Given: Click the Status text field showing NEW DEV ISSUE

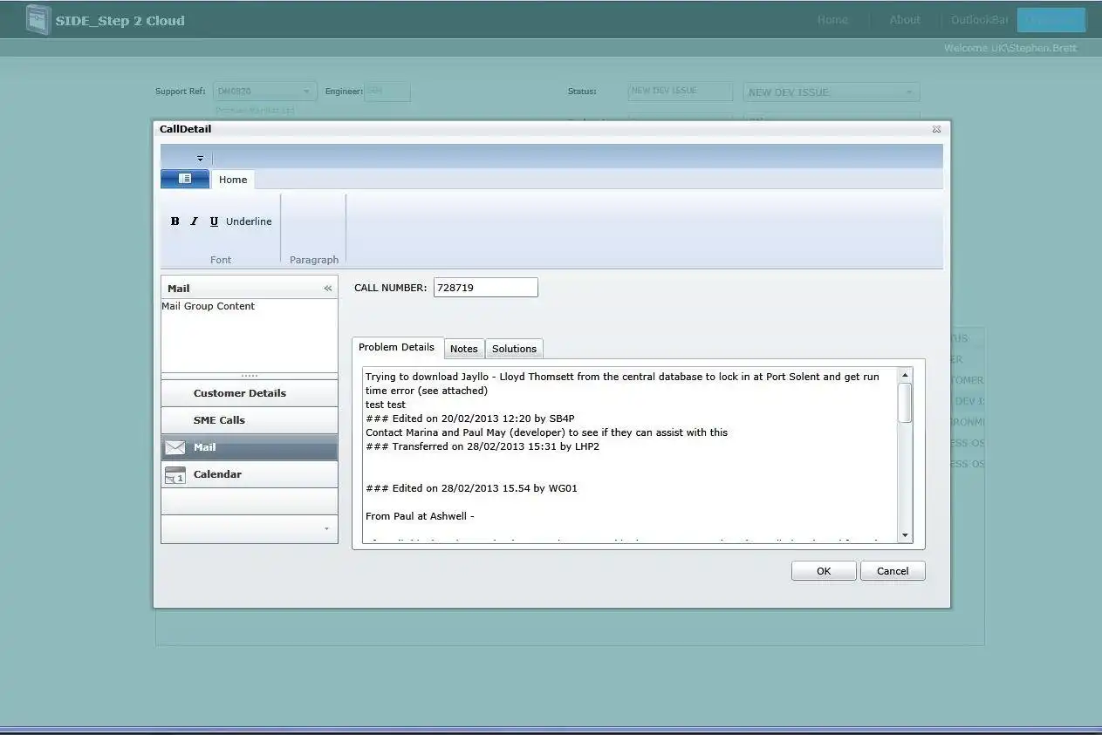Looking at the screenshot, I should (x=680, y=92).
